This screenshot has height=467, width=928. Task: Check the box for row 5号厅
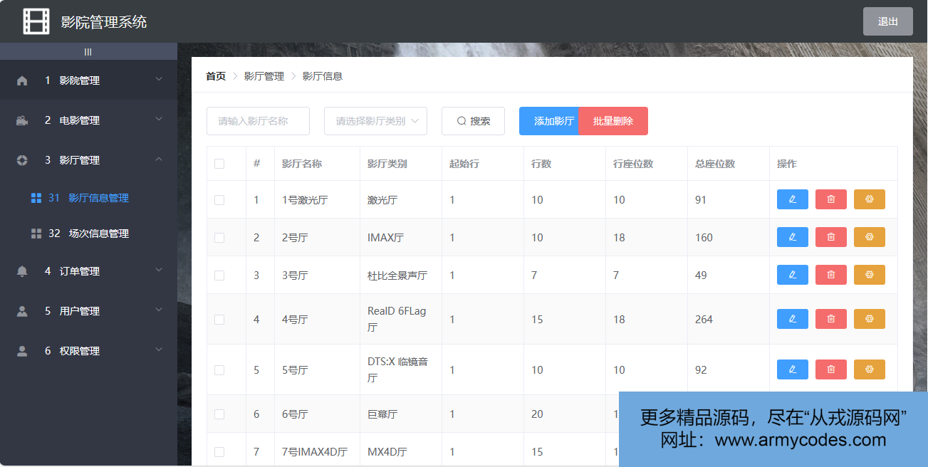click(219, 370)
